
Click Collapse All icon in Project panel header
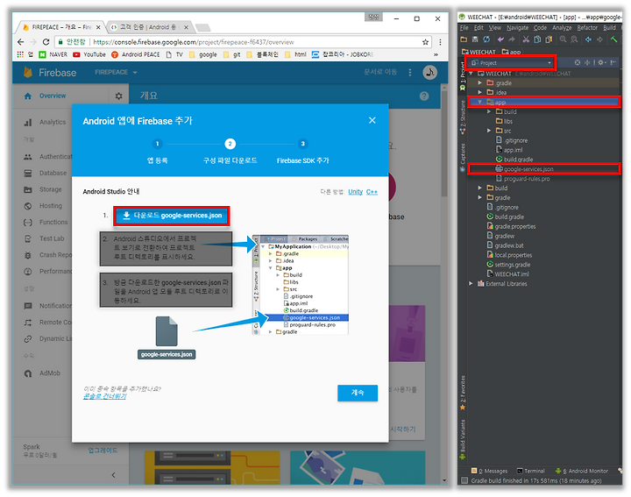(x=587, y=63)
